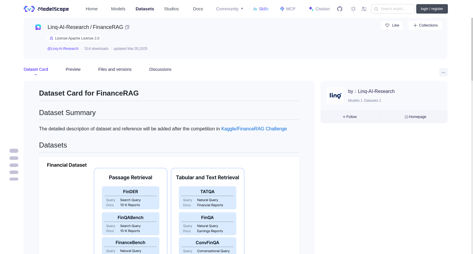
Task: Click the license badge icon
Action: [x=51, y=38]
